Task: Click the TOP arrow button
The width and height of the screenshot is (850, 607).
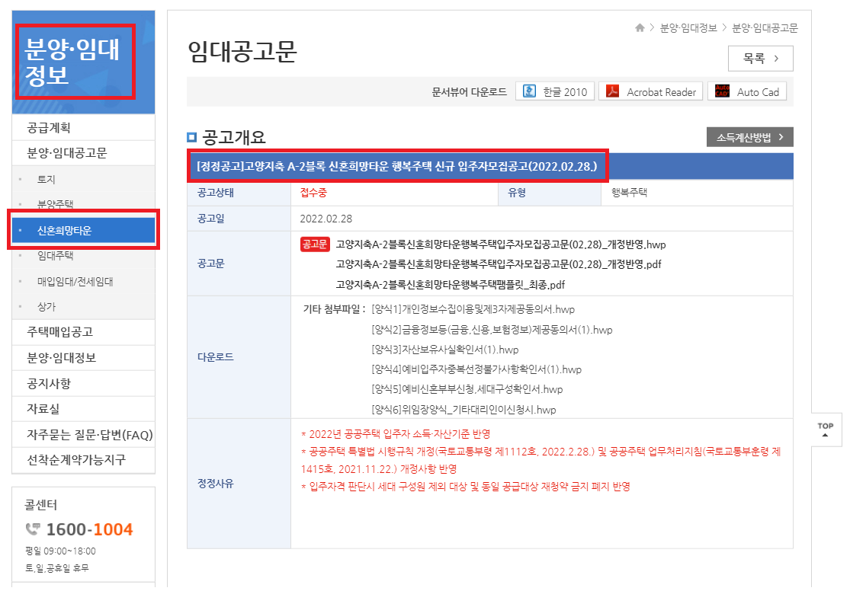Action: [x=826, y=430]
